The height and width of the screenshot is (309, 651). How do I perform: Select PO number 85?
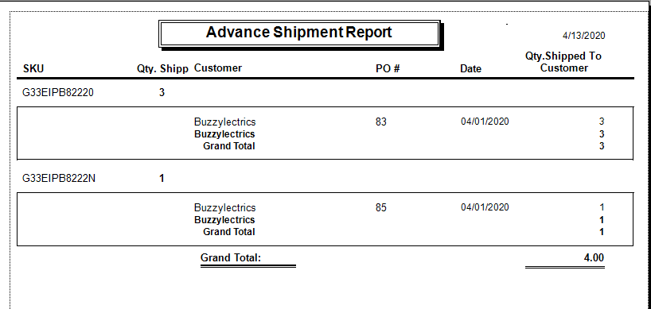380,207
